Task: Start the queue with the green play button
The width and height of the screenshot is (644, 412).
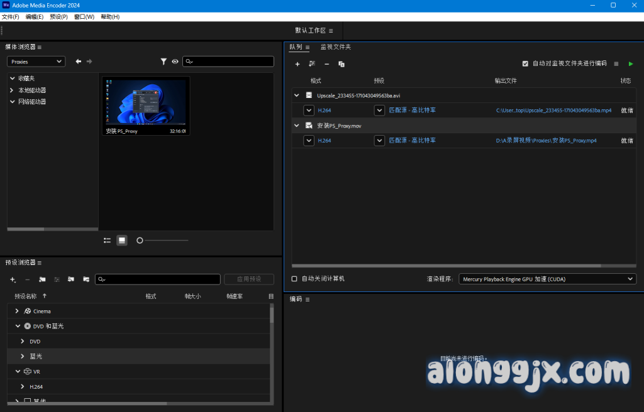Action: (631, 63)
